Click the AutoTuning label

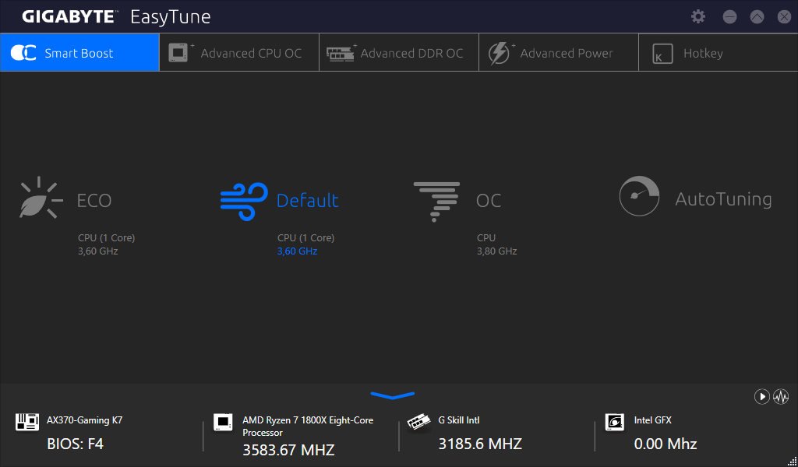(x=722, y=199)
